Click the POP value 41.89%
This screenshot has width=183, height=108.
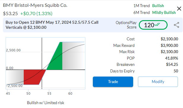pyautogui.click(x=171, y=58)
